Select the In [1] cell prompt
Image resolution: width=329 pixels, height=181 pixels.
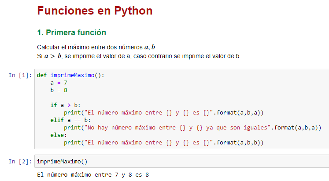coord(20,75)
